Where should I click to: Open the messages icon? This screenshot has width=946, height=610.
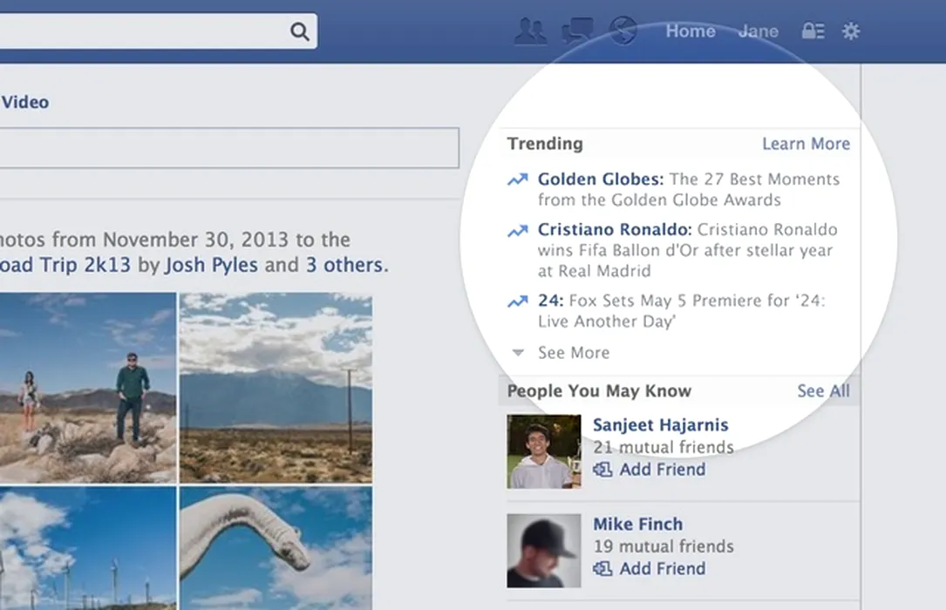click(577, 31)
